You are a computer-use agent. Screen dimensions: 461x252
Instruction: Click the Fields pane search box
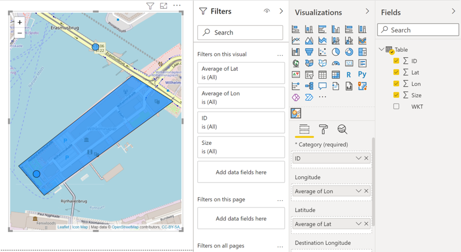(x=418, y=30)
